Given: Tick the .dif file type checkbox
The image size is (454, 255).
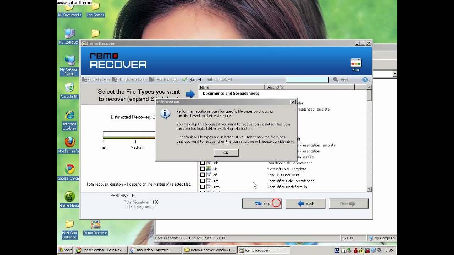Looking at the screenshot, I should tap(203, 175).
